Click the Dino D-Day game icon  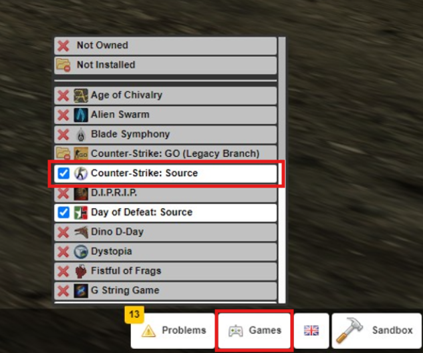81,232
